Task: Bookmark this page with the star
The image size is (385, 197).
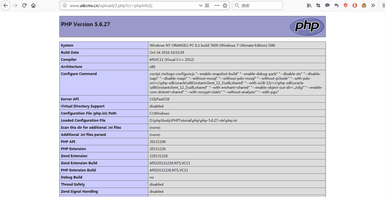Action: pos(225,5)
